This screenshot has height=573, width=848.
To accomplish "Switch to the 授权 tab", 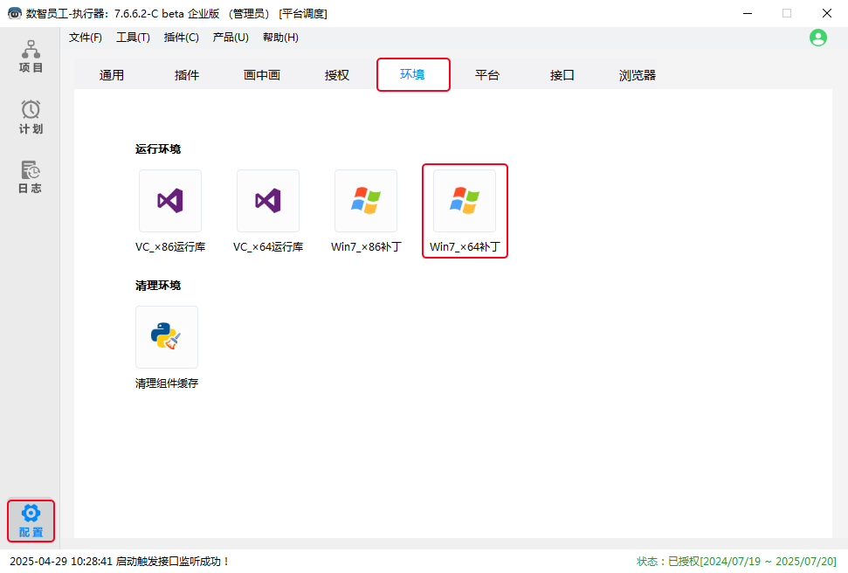I will pyautogui.click(x=337, y=75).
